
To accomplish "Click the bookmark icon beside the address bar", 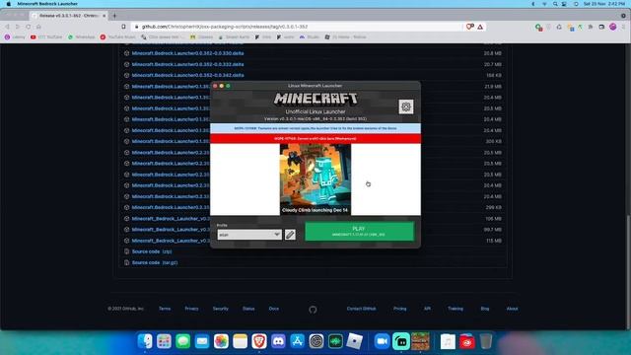I will point(123,27).
